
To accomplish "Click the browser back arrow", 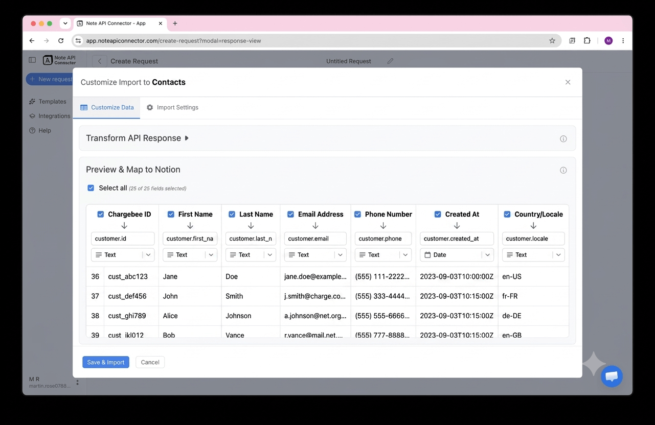I will (32, 41).
